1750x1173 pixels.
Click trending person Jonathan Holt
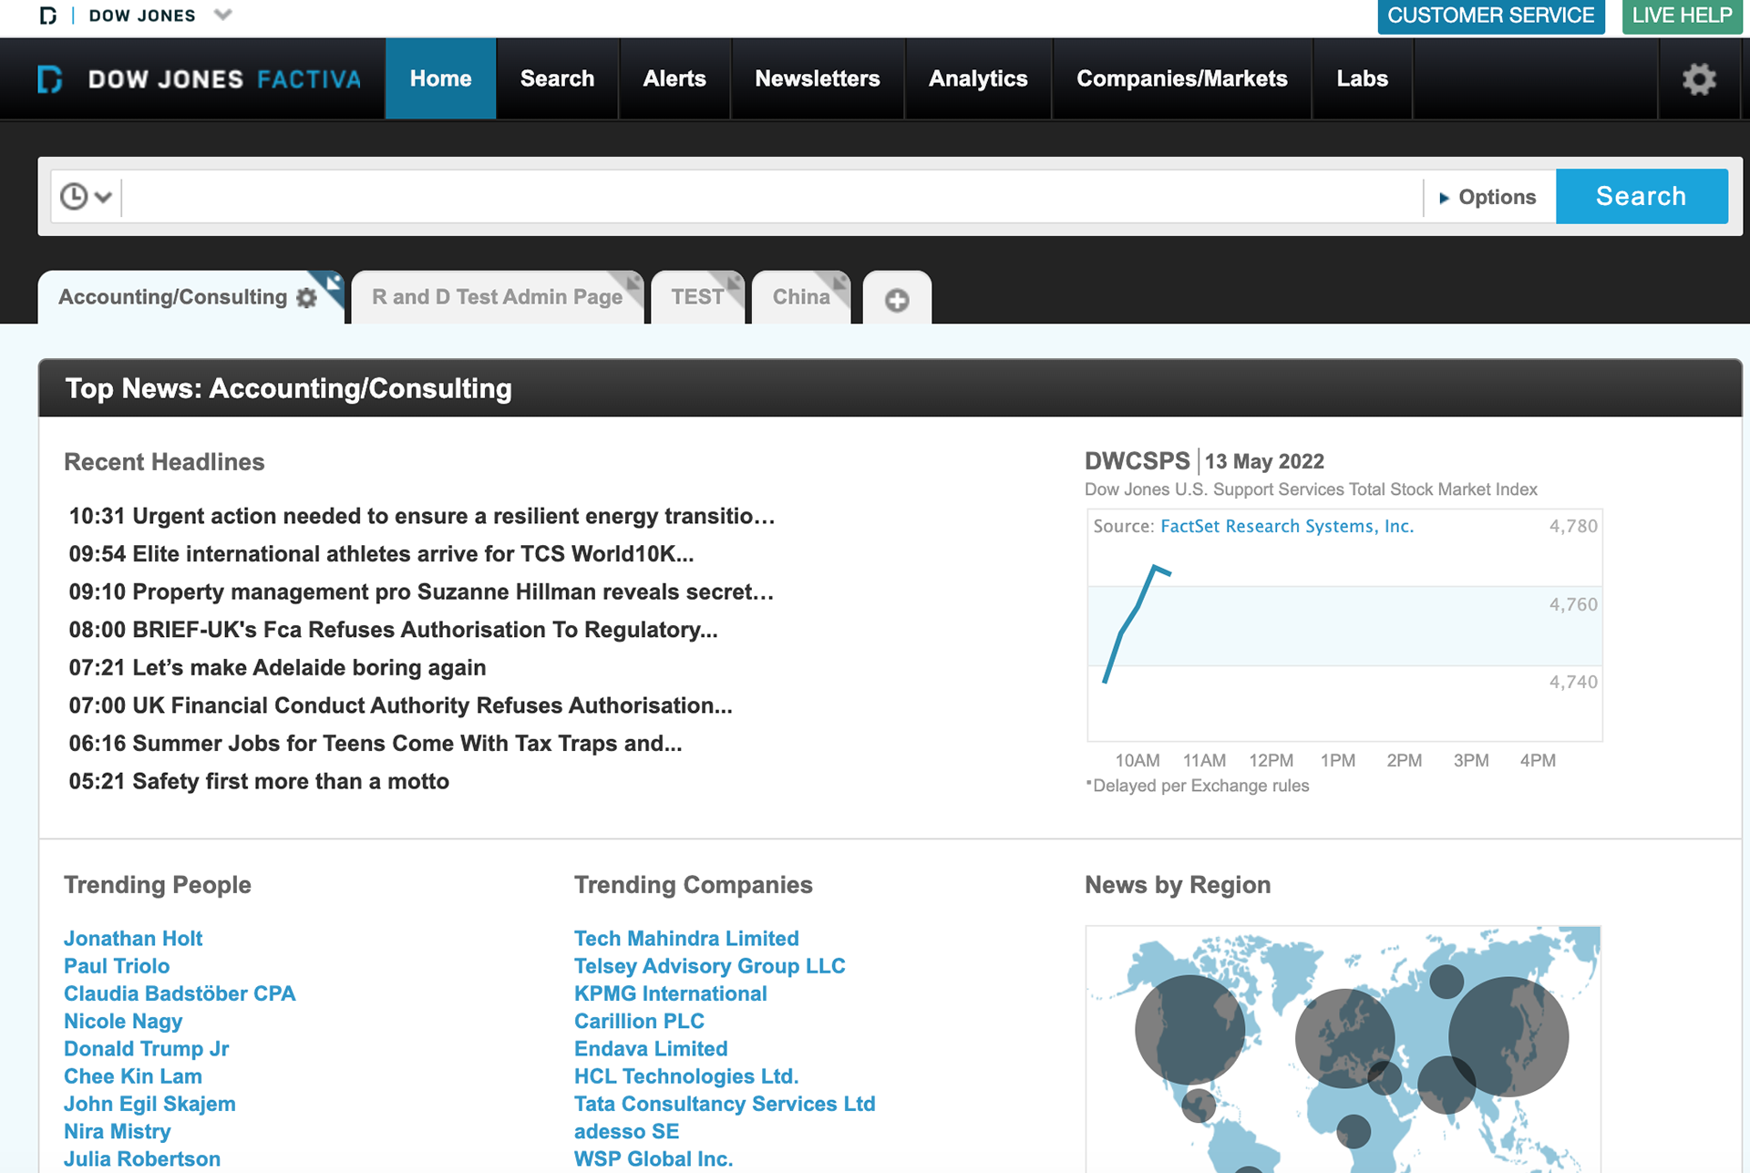(133, 939)
